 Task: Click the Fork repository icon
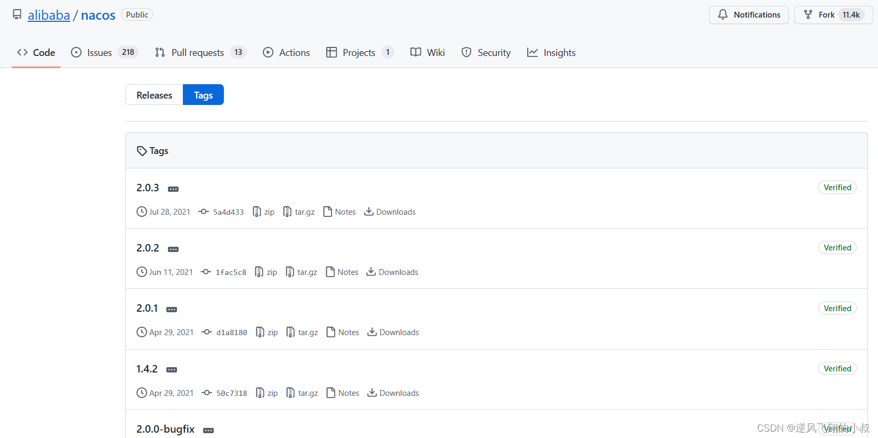point(808,15)
